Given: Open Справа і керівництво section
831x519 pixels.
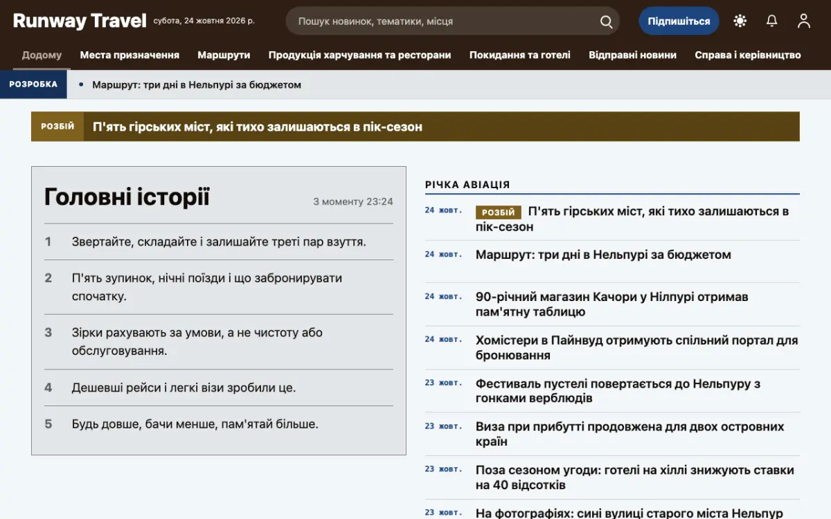Looking at the screenshot, I should [748, 55].
